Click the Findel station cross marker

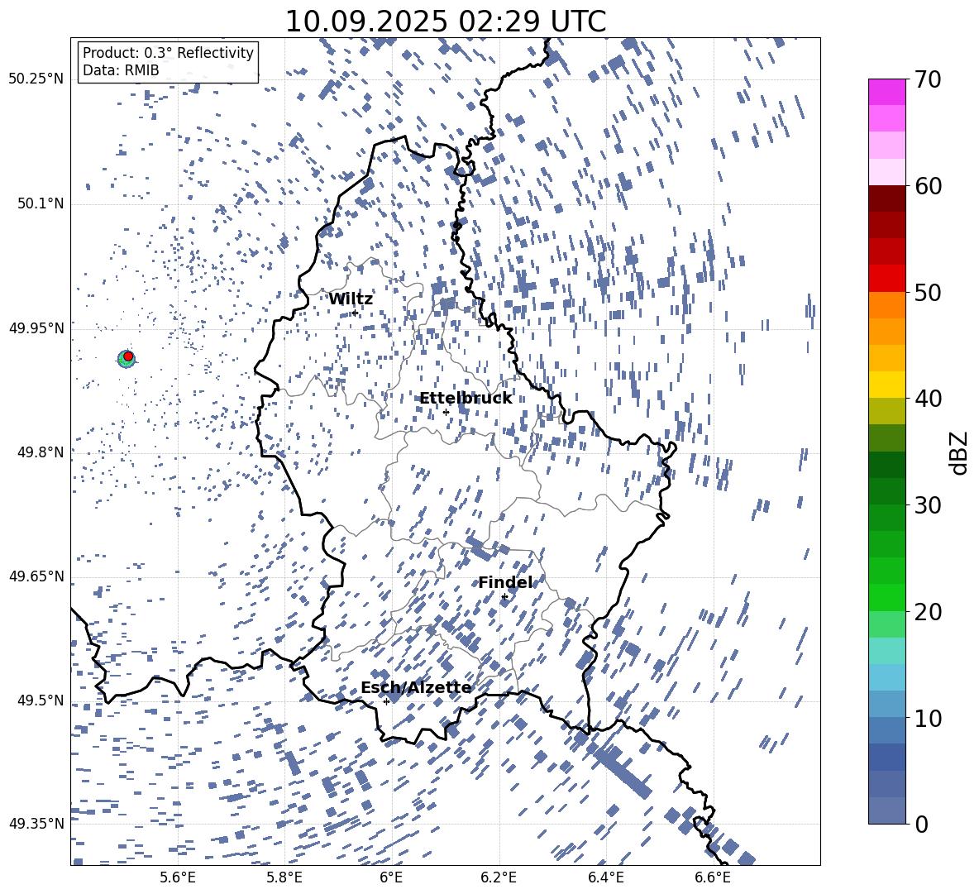click(x=504, y=597)
